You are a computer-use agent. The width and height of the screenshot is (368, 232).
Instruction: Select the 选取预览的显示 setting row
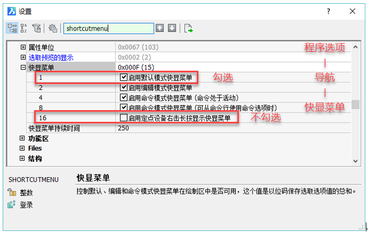coord(51,57)
